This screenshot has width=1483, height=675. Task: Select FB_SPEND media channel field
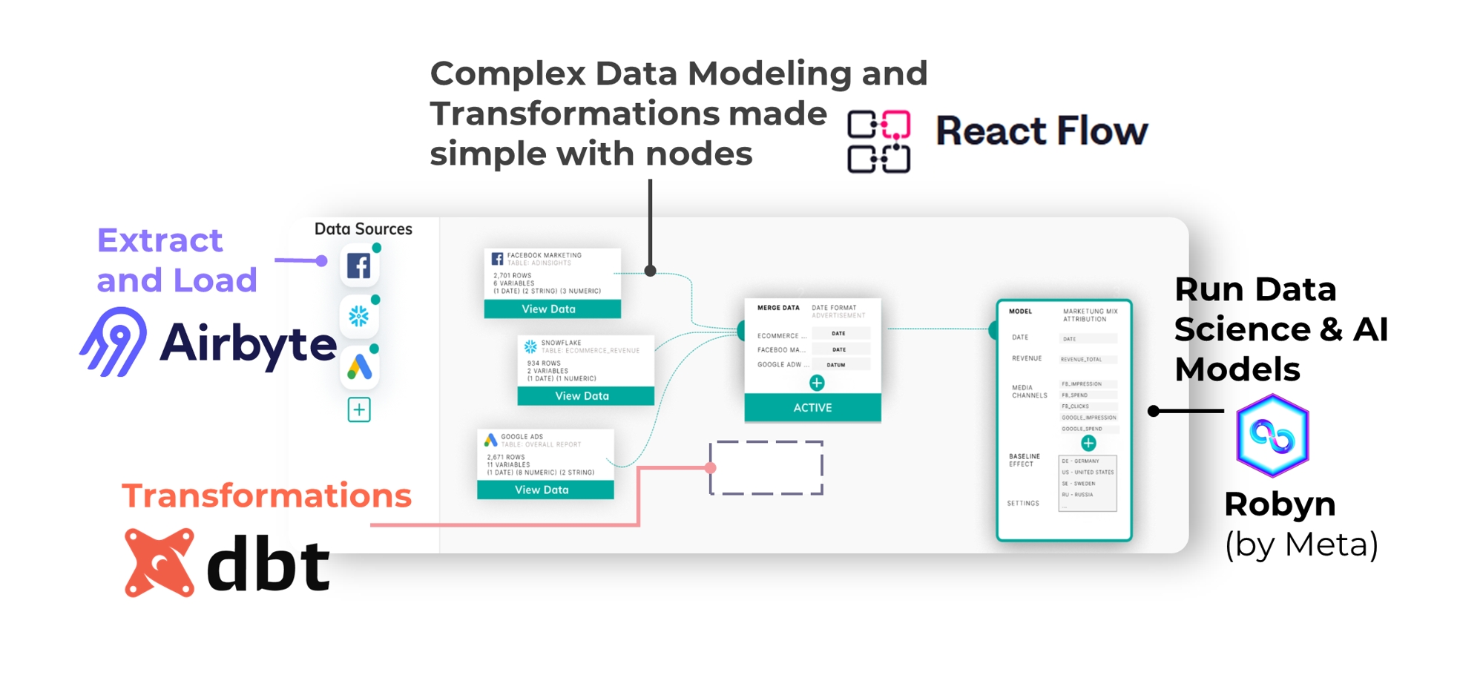[x=1088, y=395]
